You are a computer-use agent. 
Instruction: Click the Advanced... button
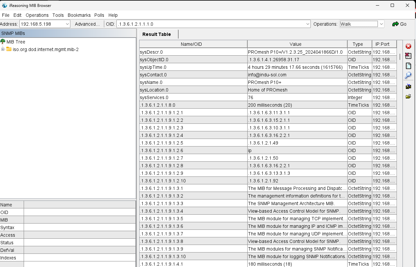click(87, 24)
